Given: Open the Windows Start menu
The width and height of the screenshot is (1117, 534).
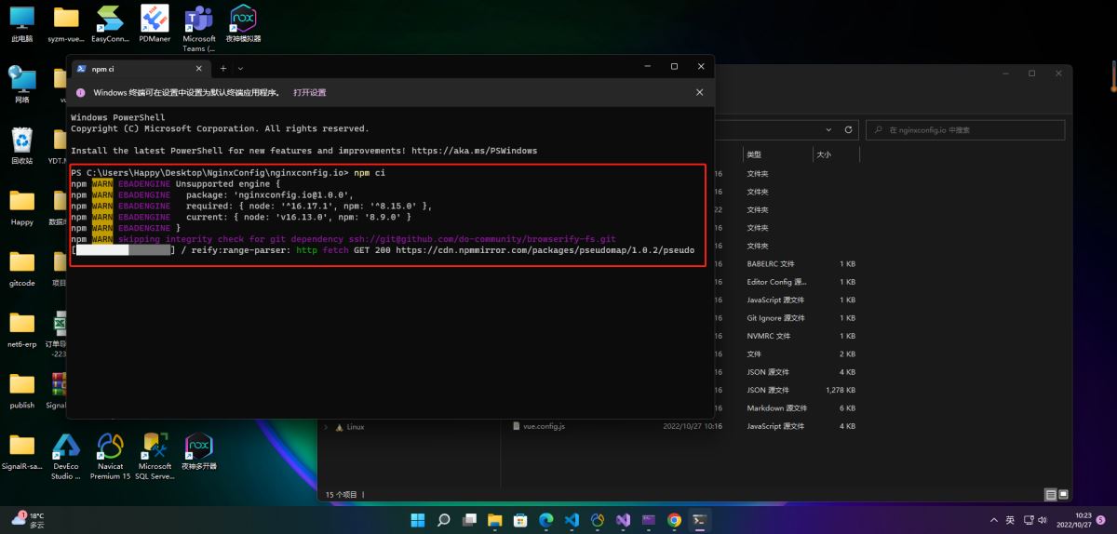Looking at the screenshot, I should click(418, 520).
